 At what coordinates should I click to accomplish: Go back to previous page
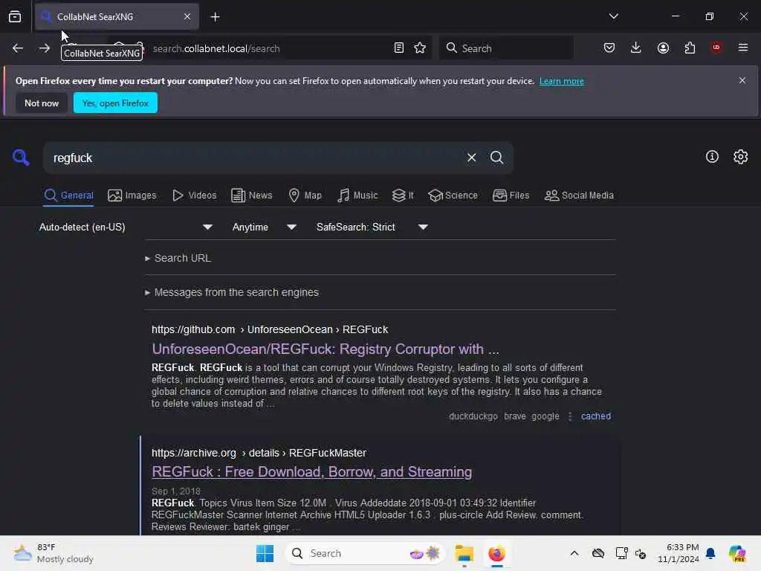[18, 48]
